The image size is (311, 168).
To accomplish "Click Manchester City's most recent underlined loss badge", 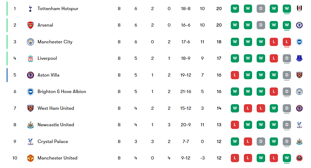I will point(287,42).
